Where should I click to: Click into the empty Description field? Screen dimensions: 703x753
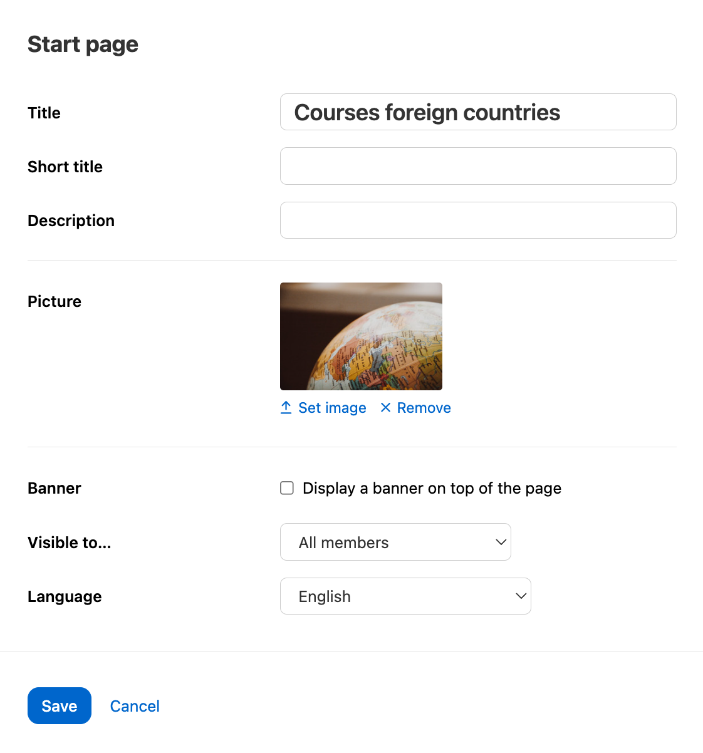pyautogui.click(x=477, y=221)
